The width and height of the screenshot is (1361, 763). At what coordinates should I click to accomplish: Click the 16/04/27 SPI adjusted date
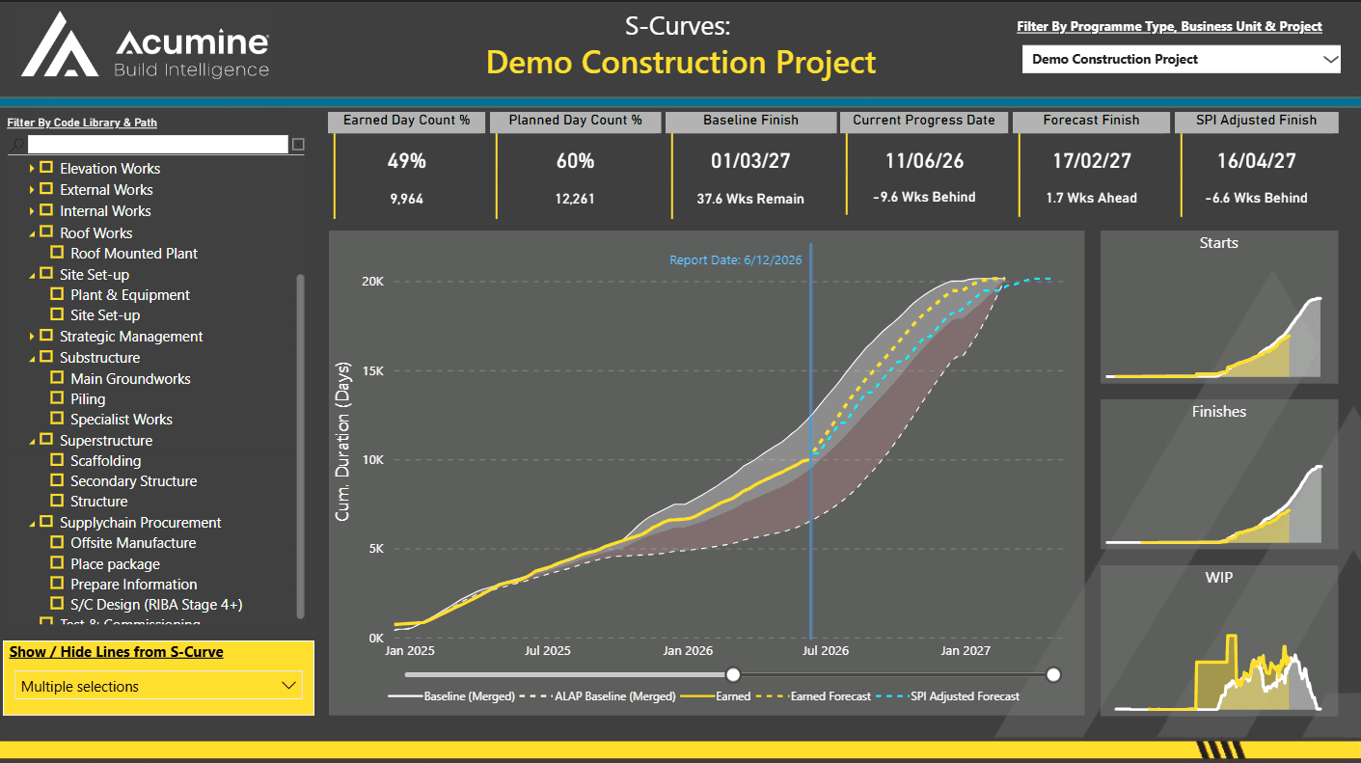(x=1257, y=161)
